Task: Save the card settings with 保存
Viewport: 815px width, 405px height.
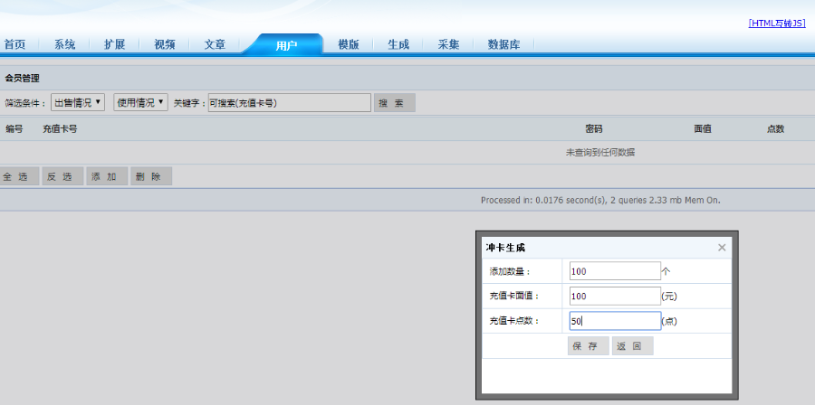Action: (x=589, y=346)
